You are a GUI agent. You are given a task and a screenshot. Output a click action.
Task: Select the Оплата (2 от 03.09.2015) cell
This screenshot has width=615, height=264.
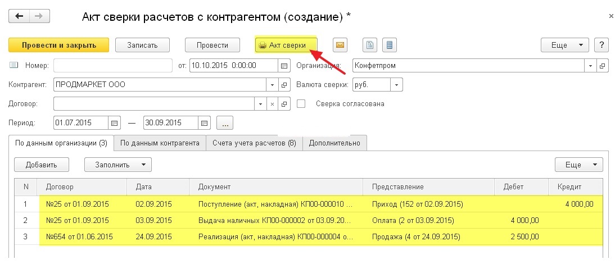429,221
